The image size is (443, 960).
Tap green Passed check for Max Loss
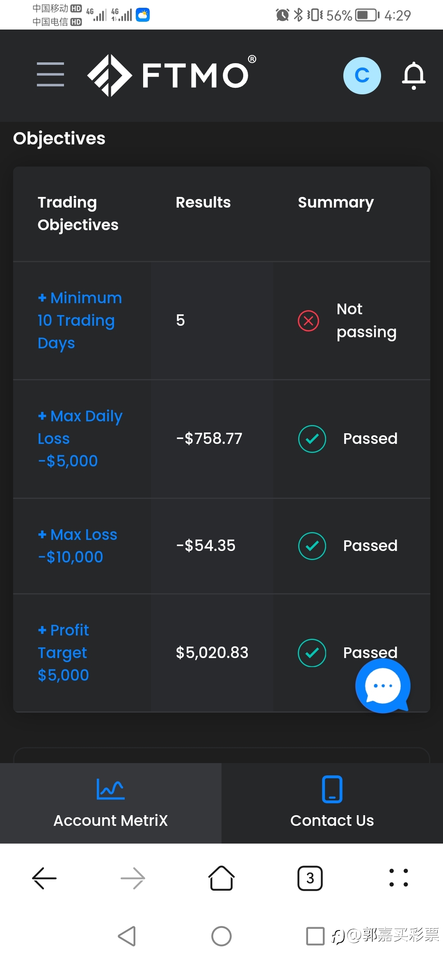(312, 546)
